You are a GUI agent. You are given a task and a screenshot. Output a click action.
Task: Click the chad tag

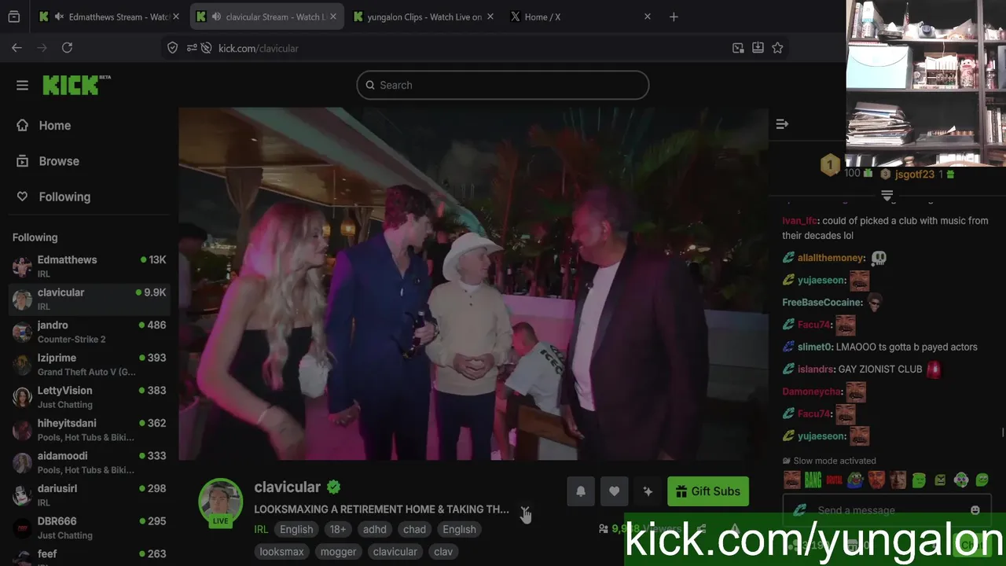[414, 529]
